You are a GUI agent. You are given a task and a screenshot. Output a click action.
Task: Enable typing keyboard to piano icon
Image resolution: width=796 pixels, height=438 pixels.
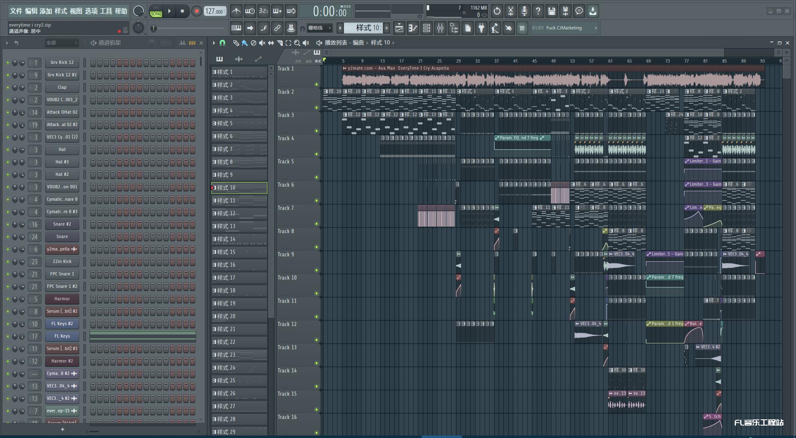(x=236, y=28)
